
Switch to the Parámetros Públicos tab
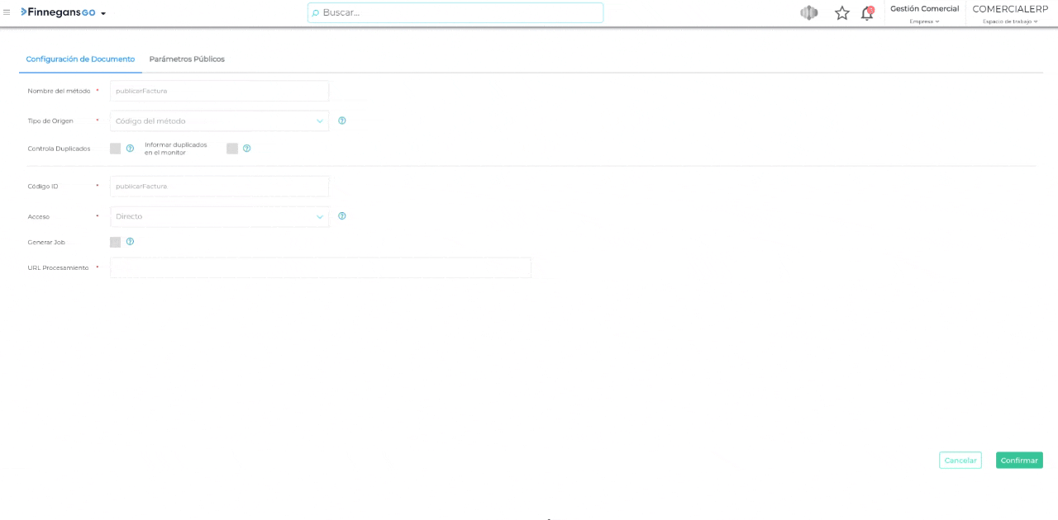(187, 59)
